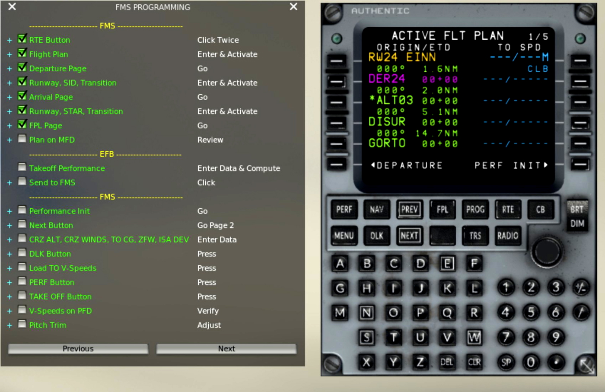This screenshot has width=605, height=392.
Task: Close checklist with left X button
Action: coord(12,6)
